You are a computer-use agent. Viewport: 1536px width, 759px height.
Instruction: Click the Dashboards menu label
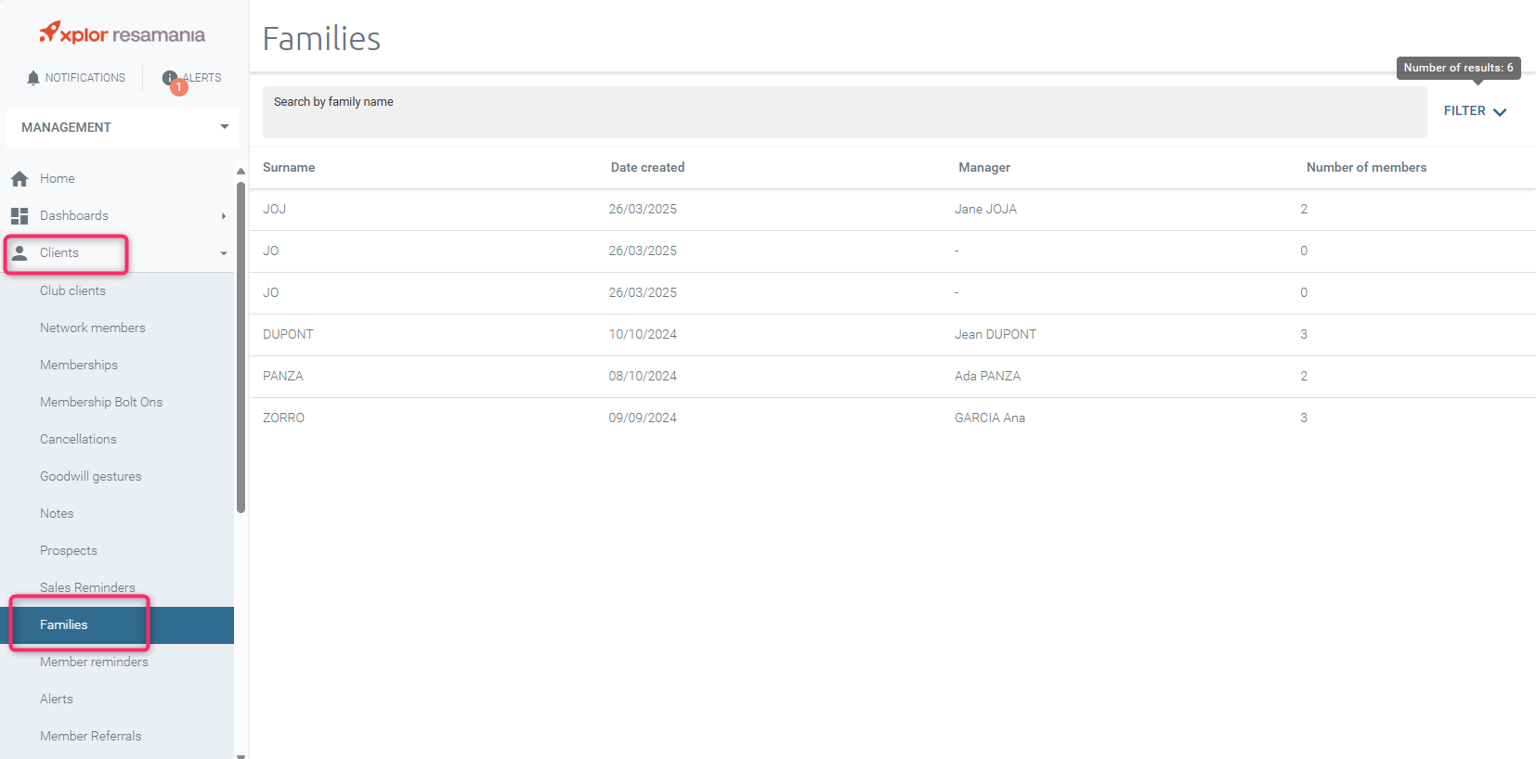tap(74, 215)
